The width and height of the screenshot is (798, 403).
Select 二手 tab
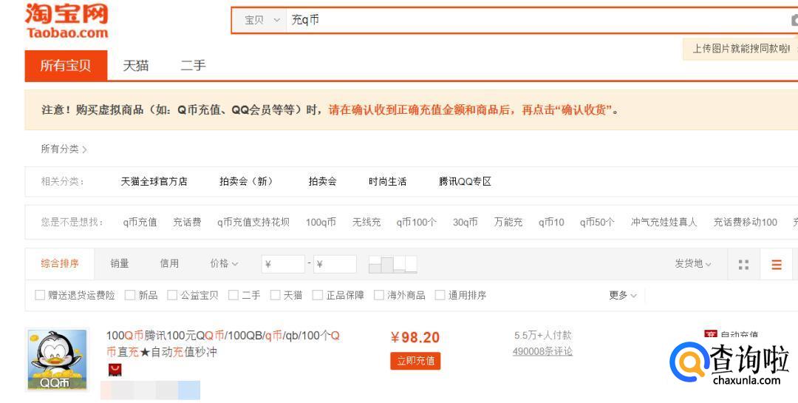coord(193,65)
